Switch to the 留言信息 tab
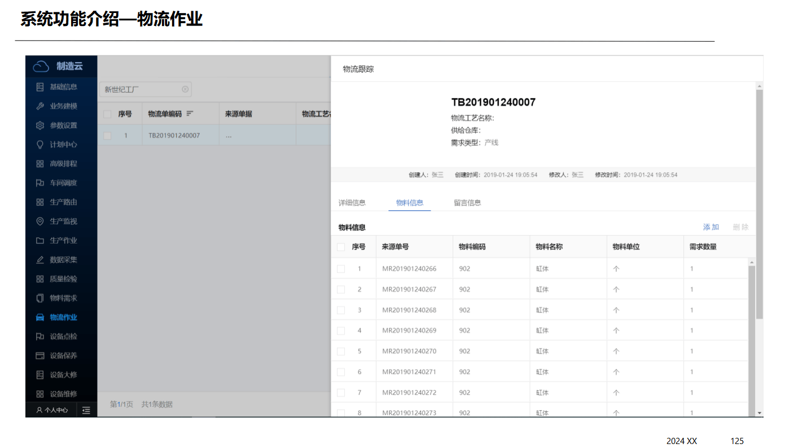The image size is (789, 448). pyautogui.click(x=467, y=203)
